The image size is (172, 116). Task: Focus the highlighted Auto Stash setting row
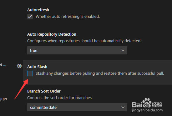[x=97, y=72]
